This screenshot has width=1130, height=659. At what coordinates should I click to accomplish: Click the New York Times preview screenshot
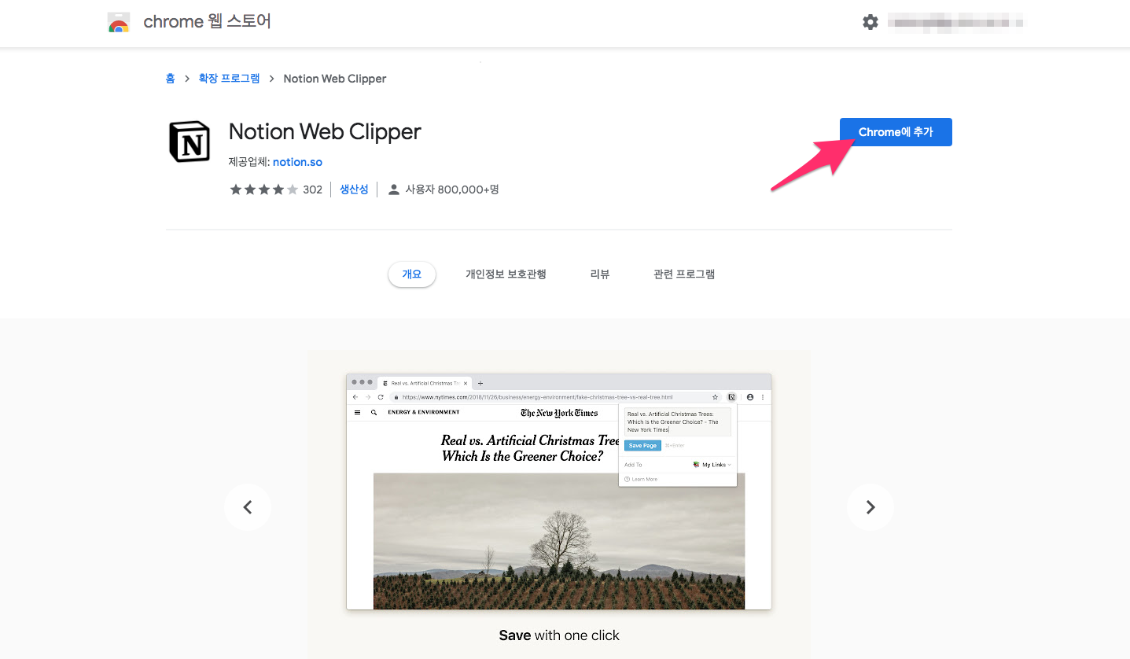click(559, 491)
